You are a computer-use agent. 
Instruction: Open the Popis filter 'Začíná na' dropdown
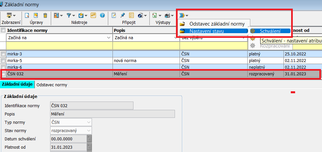[x=175, y=38]
